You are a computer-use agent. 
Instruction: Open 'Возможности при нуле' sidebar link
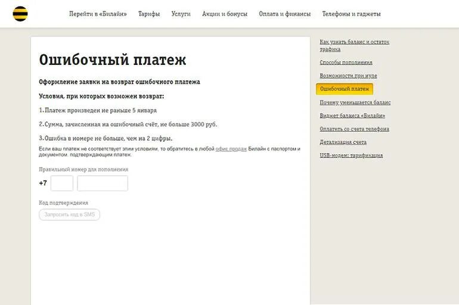tap(348, 76)
